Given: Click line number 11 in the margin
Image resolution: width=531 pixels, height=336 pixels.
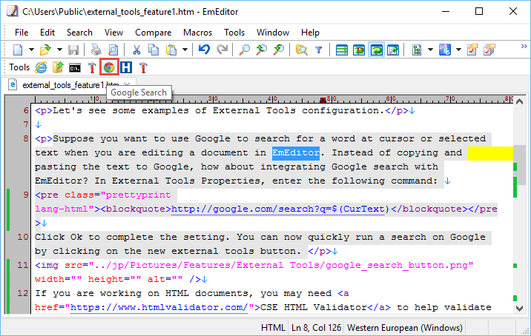Looking at the screenshot, I should [23, 265].
